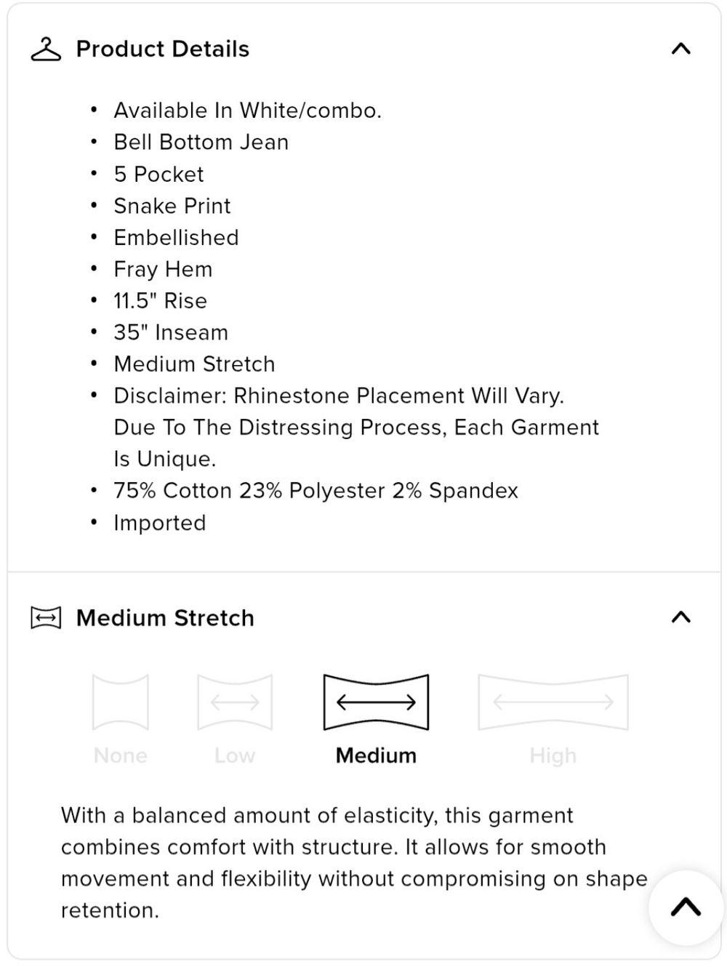Image resolution: width=727 pixels, height=967 pixels.
Task: Collapse the Product Details section chevron
Action: (680, 49)
